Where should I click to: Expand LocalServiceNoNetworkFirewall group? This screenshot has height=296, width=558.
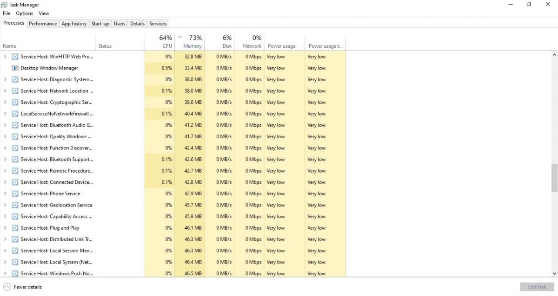tap(5, 114)
